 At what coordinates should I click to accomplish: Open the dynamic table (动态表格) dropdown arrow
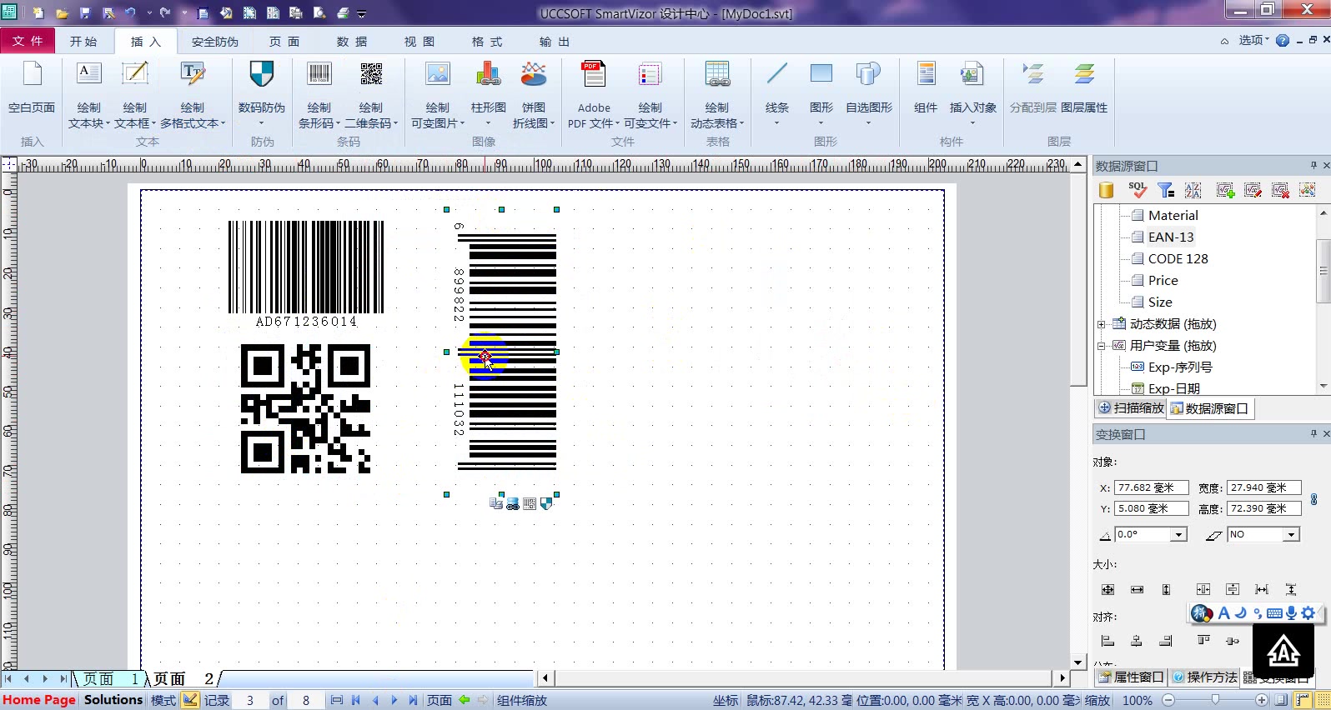(741, 124)
